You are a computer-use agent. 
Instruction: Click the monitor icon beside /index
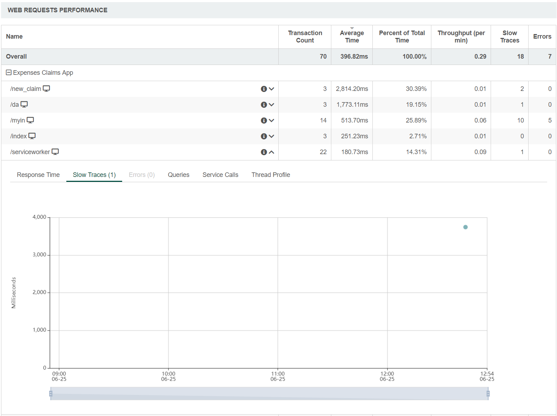click(x=32, y=136)
